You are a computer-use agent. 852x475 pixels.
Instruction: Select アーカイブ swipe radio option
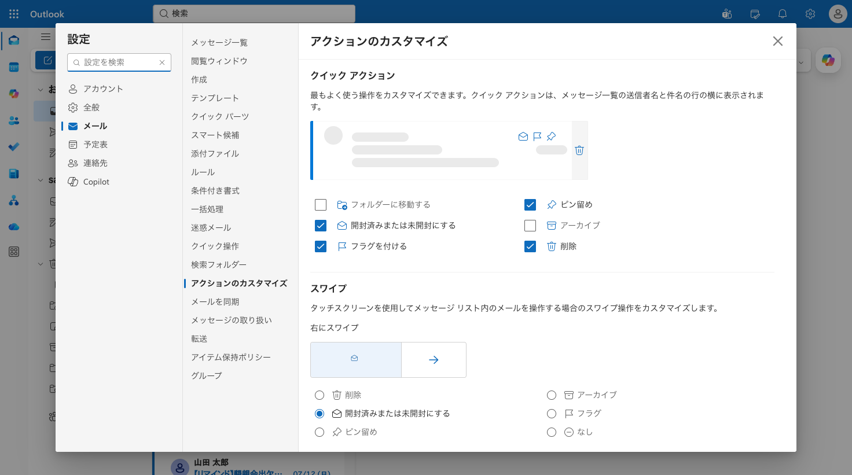pos(552,395)
